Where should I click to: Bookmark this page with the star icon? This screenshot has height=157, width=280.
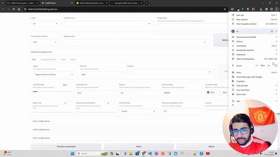point(225,9)
